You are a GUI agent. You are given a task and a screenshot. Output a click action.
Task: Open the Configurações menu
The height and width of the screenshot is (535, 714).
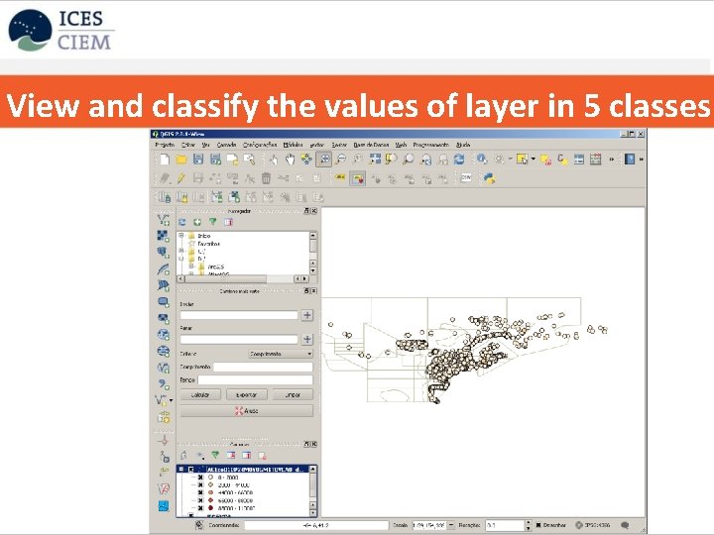(x=260, y=145)
